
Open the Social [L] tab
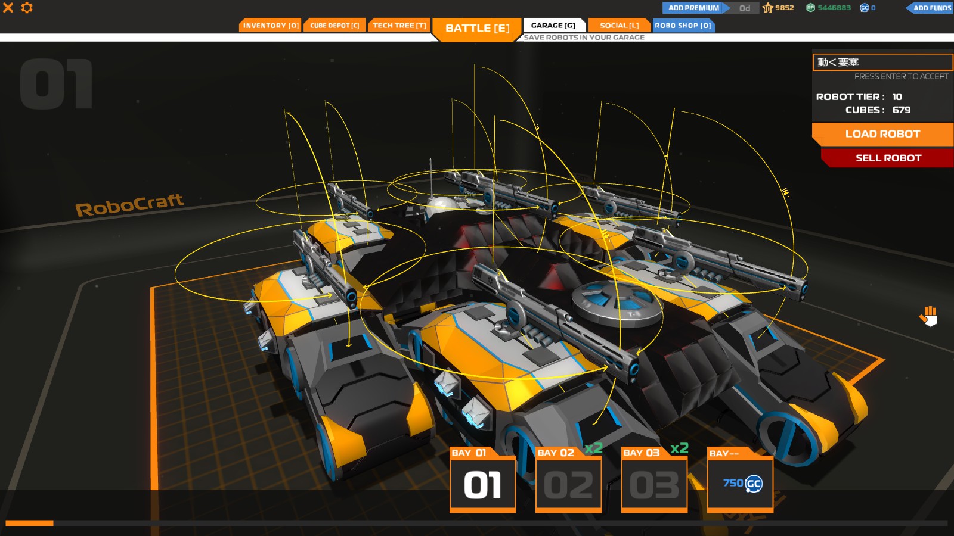(619, 26)
